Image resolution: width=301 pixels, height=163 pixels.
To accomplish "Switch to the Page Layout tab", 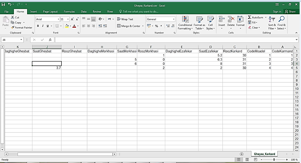I will [x=50, y=12].
